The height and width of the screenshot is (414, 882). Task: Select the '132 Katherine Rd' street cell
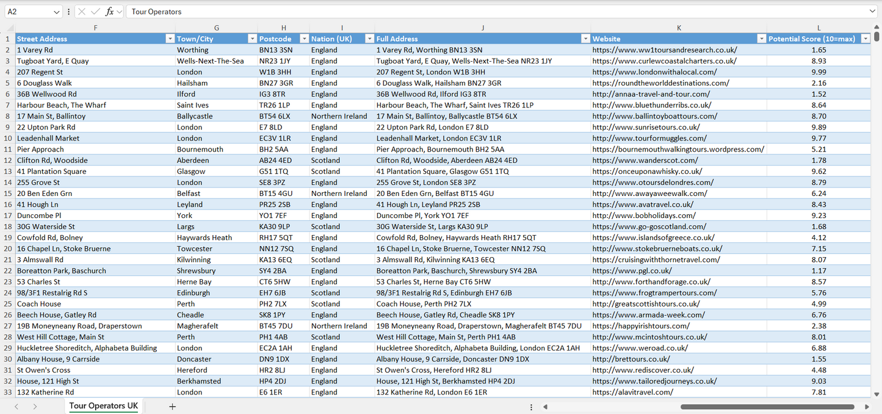[x=95, y=392]
